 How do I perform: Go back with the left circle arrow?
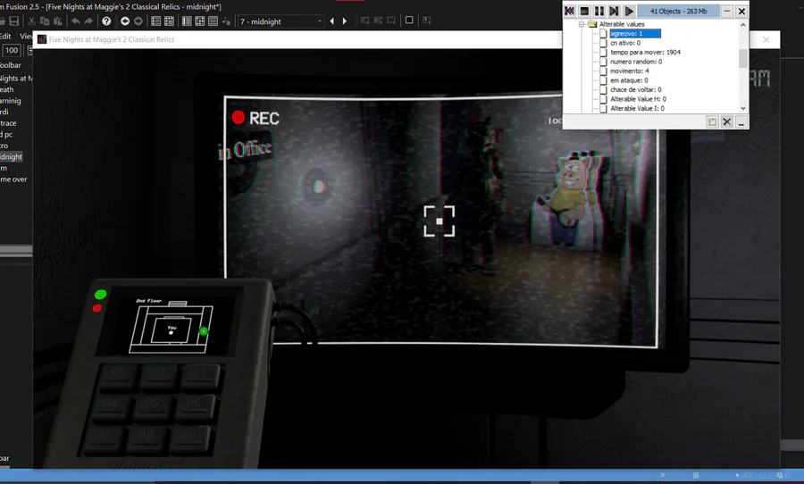click(x=124, y=21)
